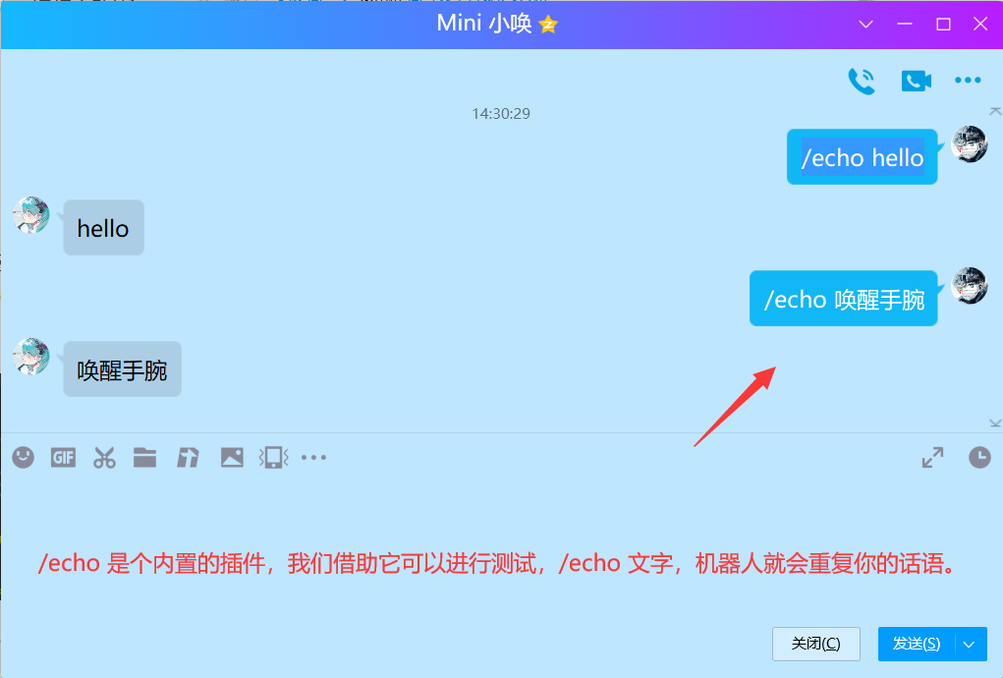Click the 发送(S) send button
Viewport: 1003px width, 678px height.
click(916, 644)
